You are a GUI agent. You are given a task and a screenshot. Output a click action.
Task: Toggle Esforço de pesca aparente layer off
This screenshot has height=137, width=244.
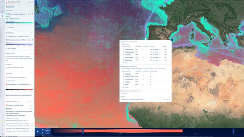click(6, 14)
